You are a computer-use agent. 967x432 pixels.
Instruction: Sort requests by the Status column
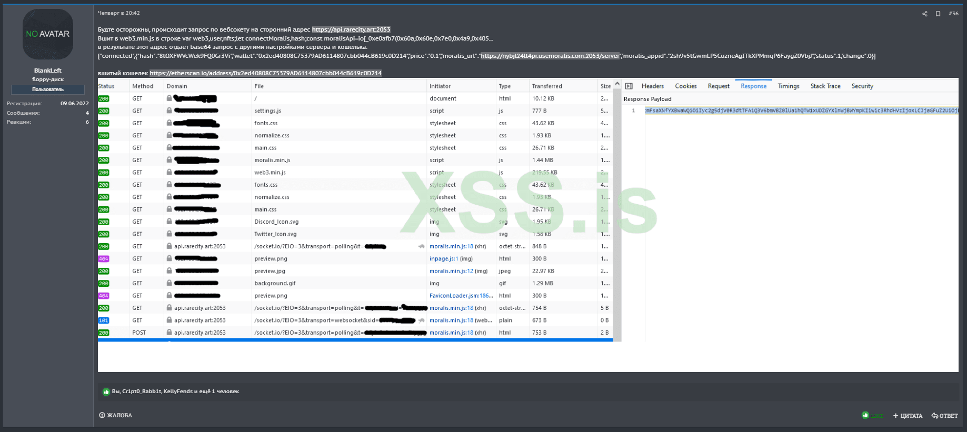(x=106, y=86)
